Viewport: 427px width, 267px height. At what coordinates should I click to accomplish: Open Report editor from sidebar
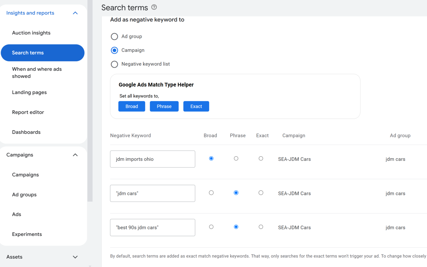click(28, 112)
